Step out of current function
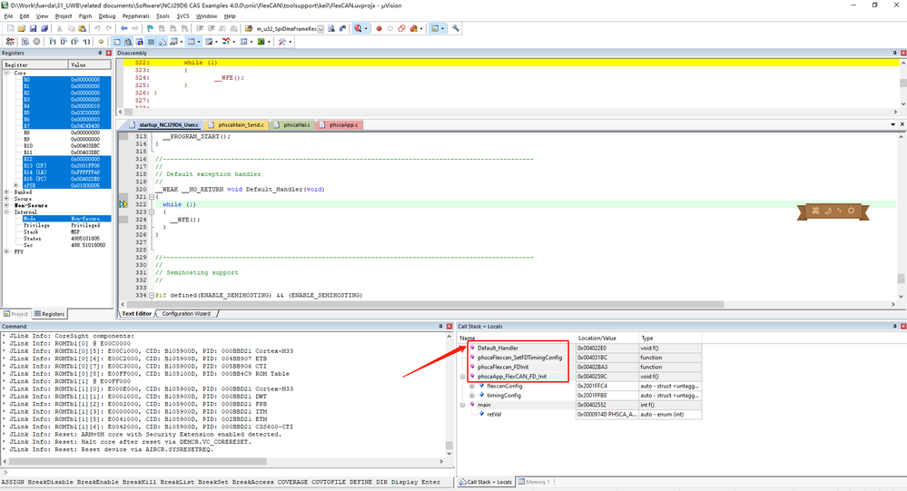 pos(74,42)
